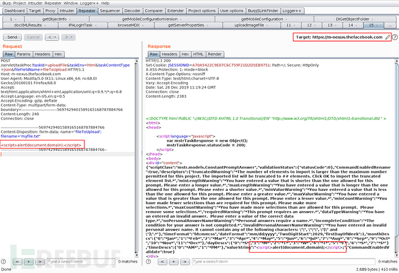The image size is (399, 273).
Task: Switch to the Target tab
Action: pos(35,10)
